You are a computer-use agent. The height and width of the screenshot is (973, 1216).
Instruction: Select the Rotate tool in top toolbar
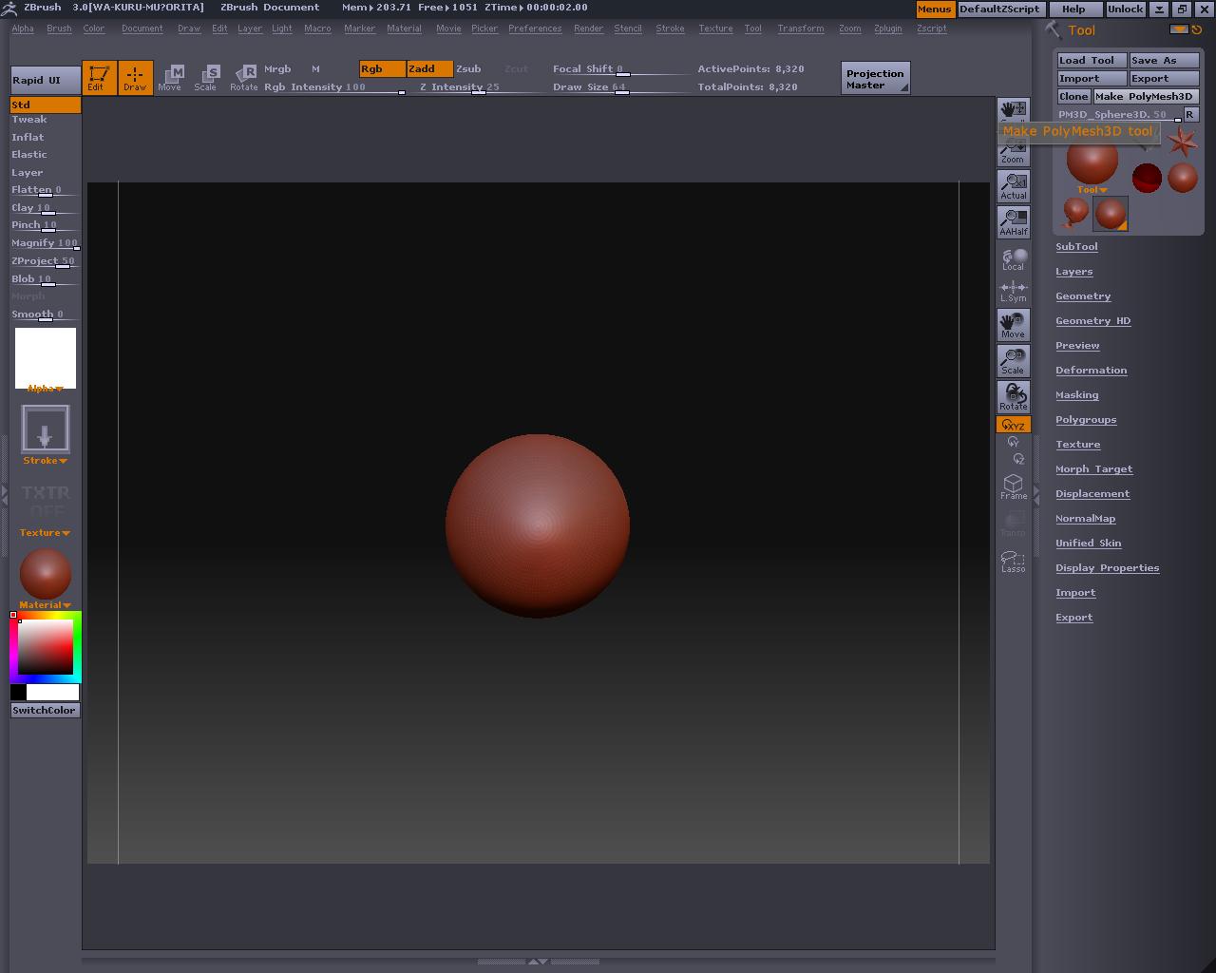tap(244, 78)
